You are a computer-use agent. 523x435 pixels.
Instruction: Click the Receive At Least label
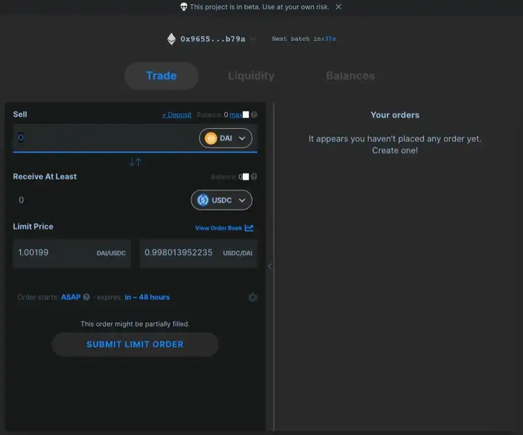pyautogui.click(x=45, y=177)
